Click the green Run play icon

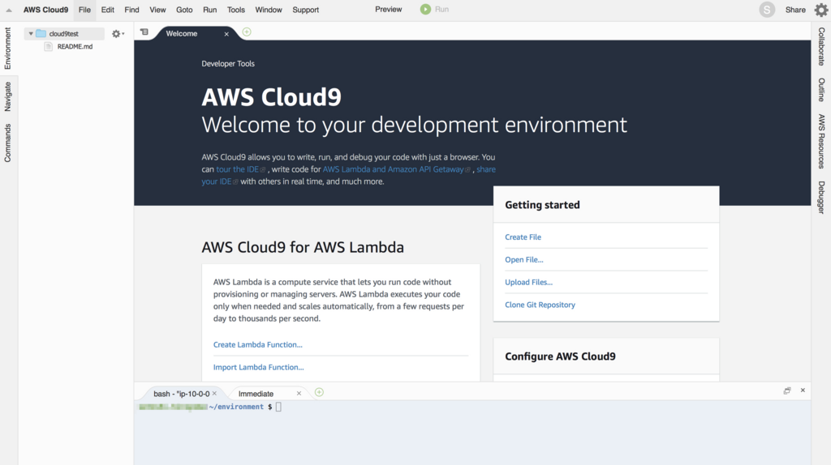pos(425,10)
